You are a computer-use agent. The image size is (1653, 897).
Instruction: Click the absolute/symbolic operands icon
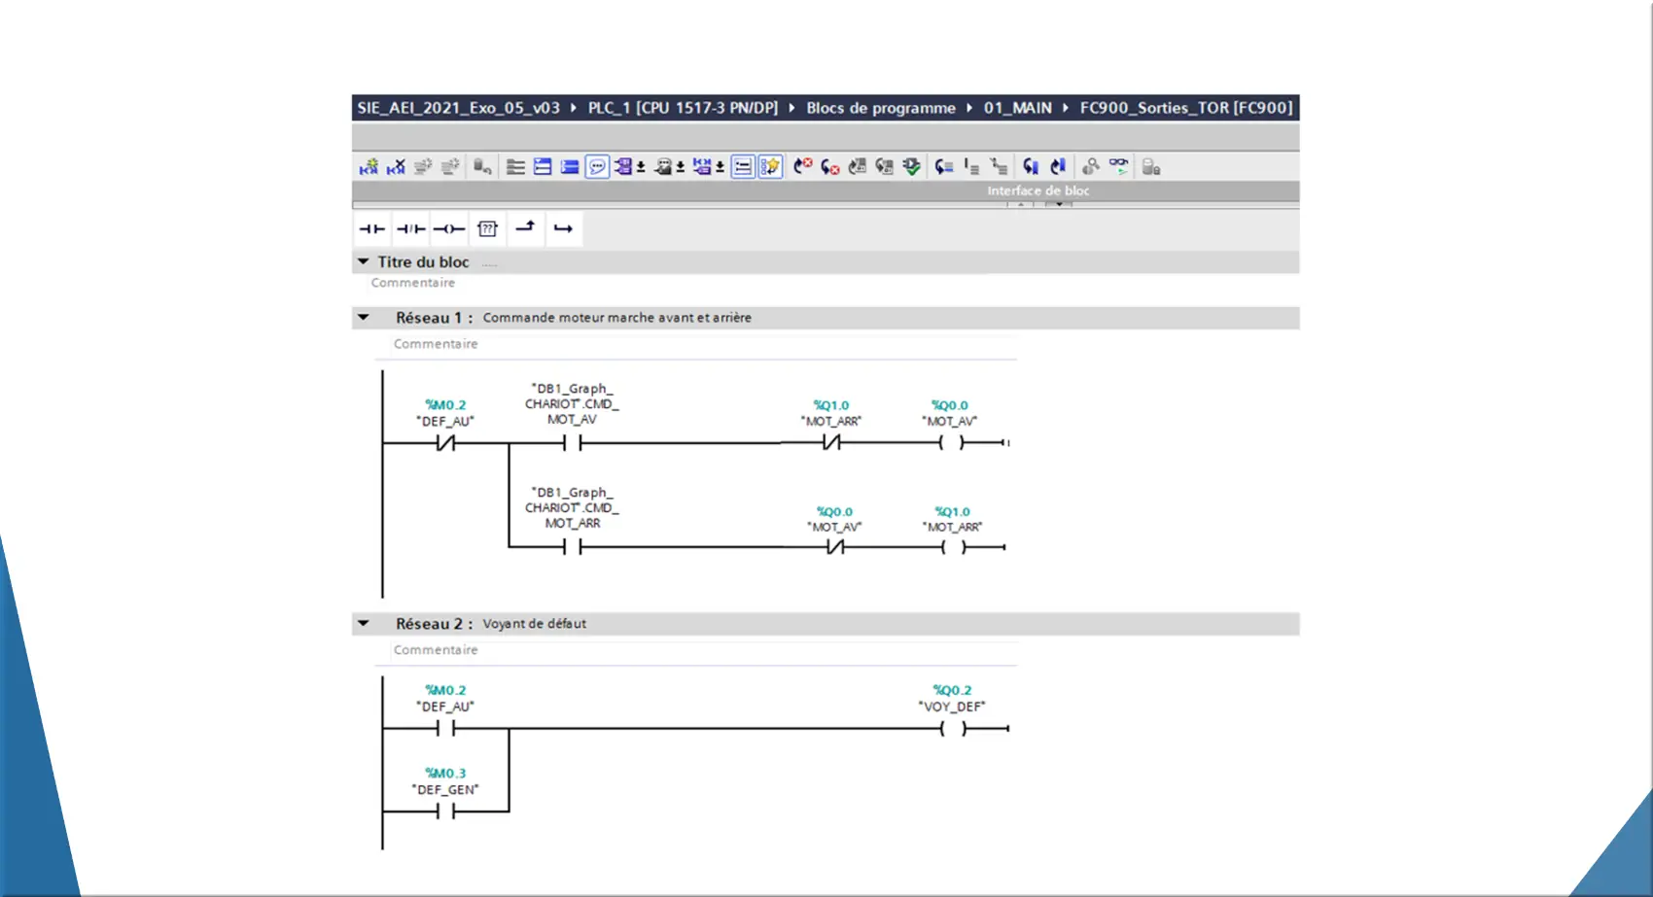pos(623,167)
